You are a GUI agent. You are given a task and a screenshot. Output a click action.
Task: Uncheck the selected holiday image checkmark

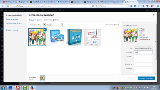coord(45,29)
